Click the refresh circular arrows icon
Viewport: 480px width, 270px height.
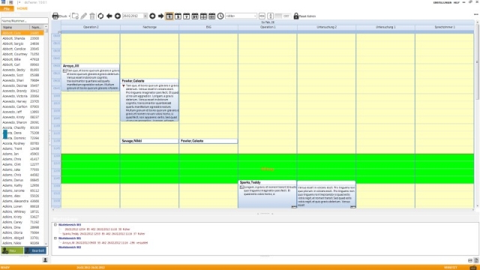pos(100,16)
